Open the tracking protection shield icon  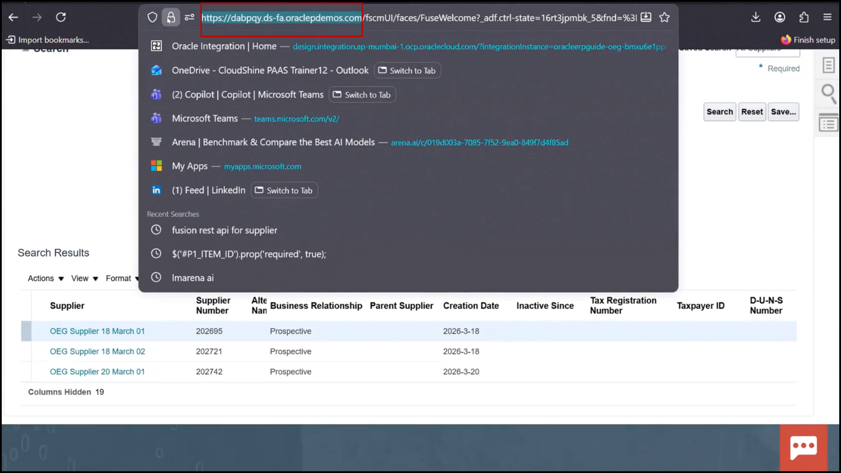coord(152,18)
